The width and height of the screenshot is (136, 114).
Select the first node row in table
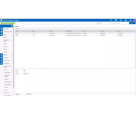(75, 33)
